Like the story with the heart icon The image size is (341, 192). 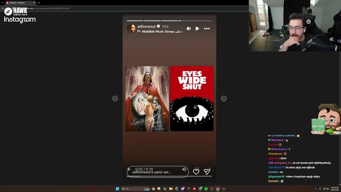(196, 172)
